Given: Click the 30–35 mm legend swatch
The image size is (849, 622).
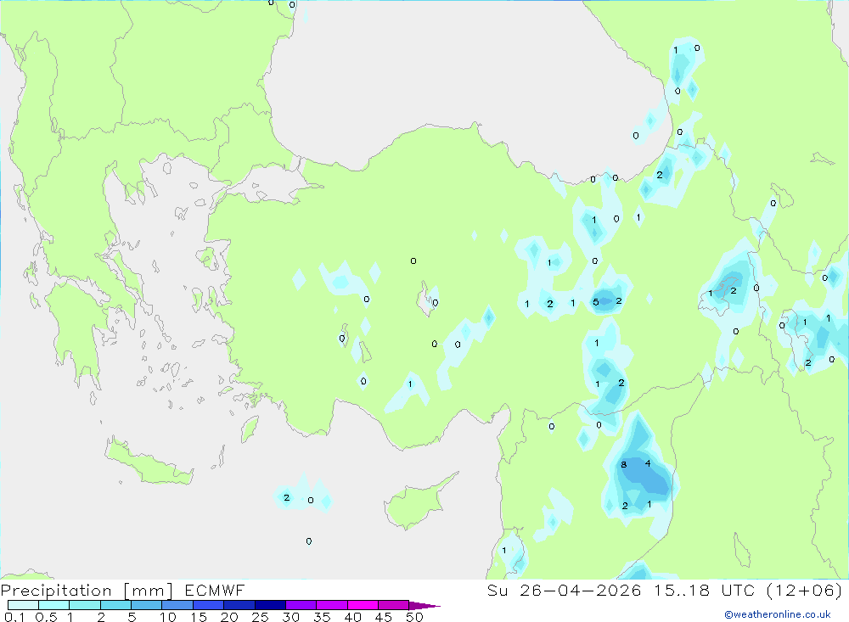Looking at the screenshot, I should 301,605.
